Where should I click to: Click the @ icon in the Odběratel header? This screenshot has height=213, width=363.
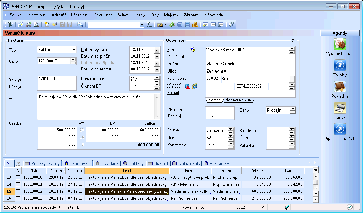pyautogui.click(x=294, y=40)
